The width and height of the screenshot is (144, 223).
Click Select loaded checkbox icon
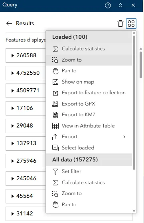pyautogui.click(x=55, y=148)
